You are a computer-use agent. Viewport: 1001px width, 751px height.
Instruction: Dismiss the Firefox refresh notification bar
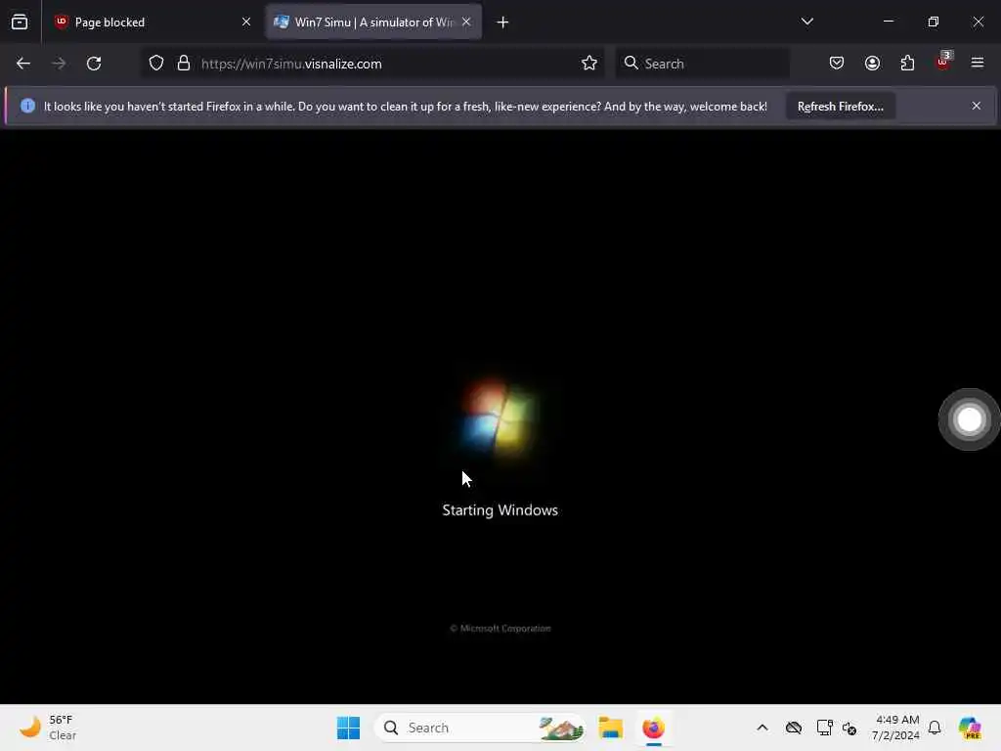coord(977,106)
